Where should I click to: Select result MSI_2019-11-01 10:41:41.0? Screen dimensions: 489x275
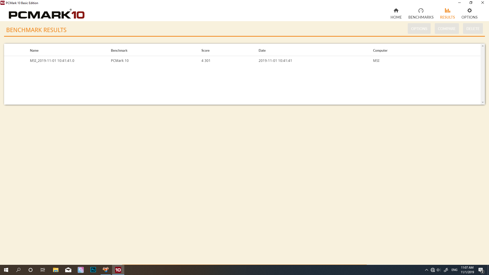coord(52,61)
